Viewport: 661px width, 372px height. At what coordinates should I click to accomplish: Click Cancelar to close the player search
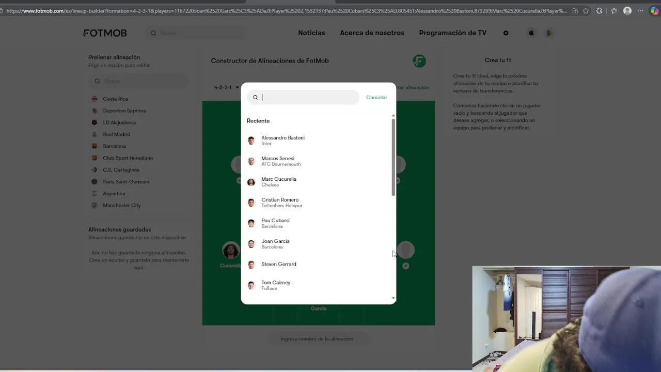coord(376,98)
